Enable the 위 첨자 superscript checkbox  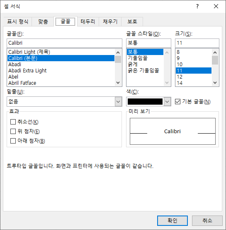tap(13, 131)
